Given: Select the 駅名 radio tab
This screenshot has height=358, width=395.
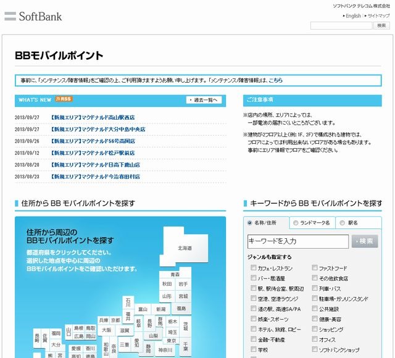Looking at the screenshot, I should tap(342, 223).
